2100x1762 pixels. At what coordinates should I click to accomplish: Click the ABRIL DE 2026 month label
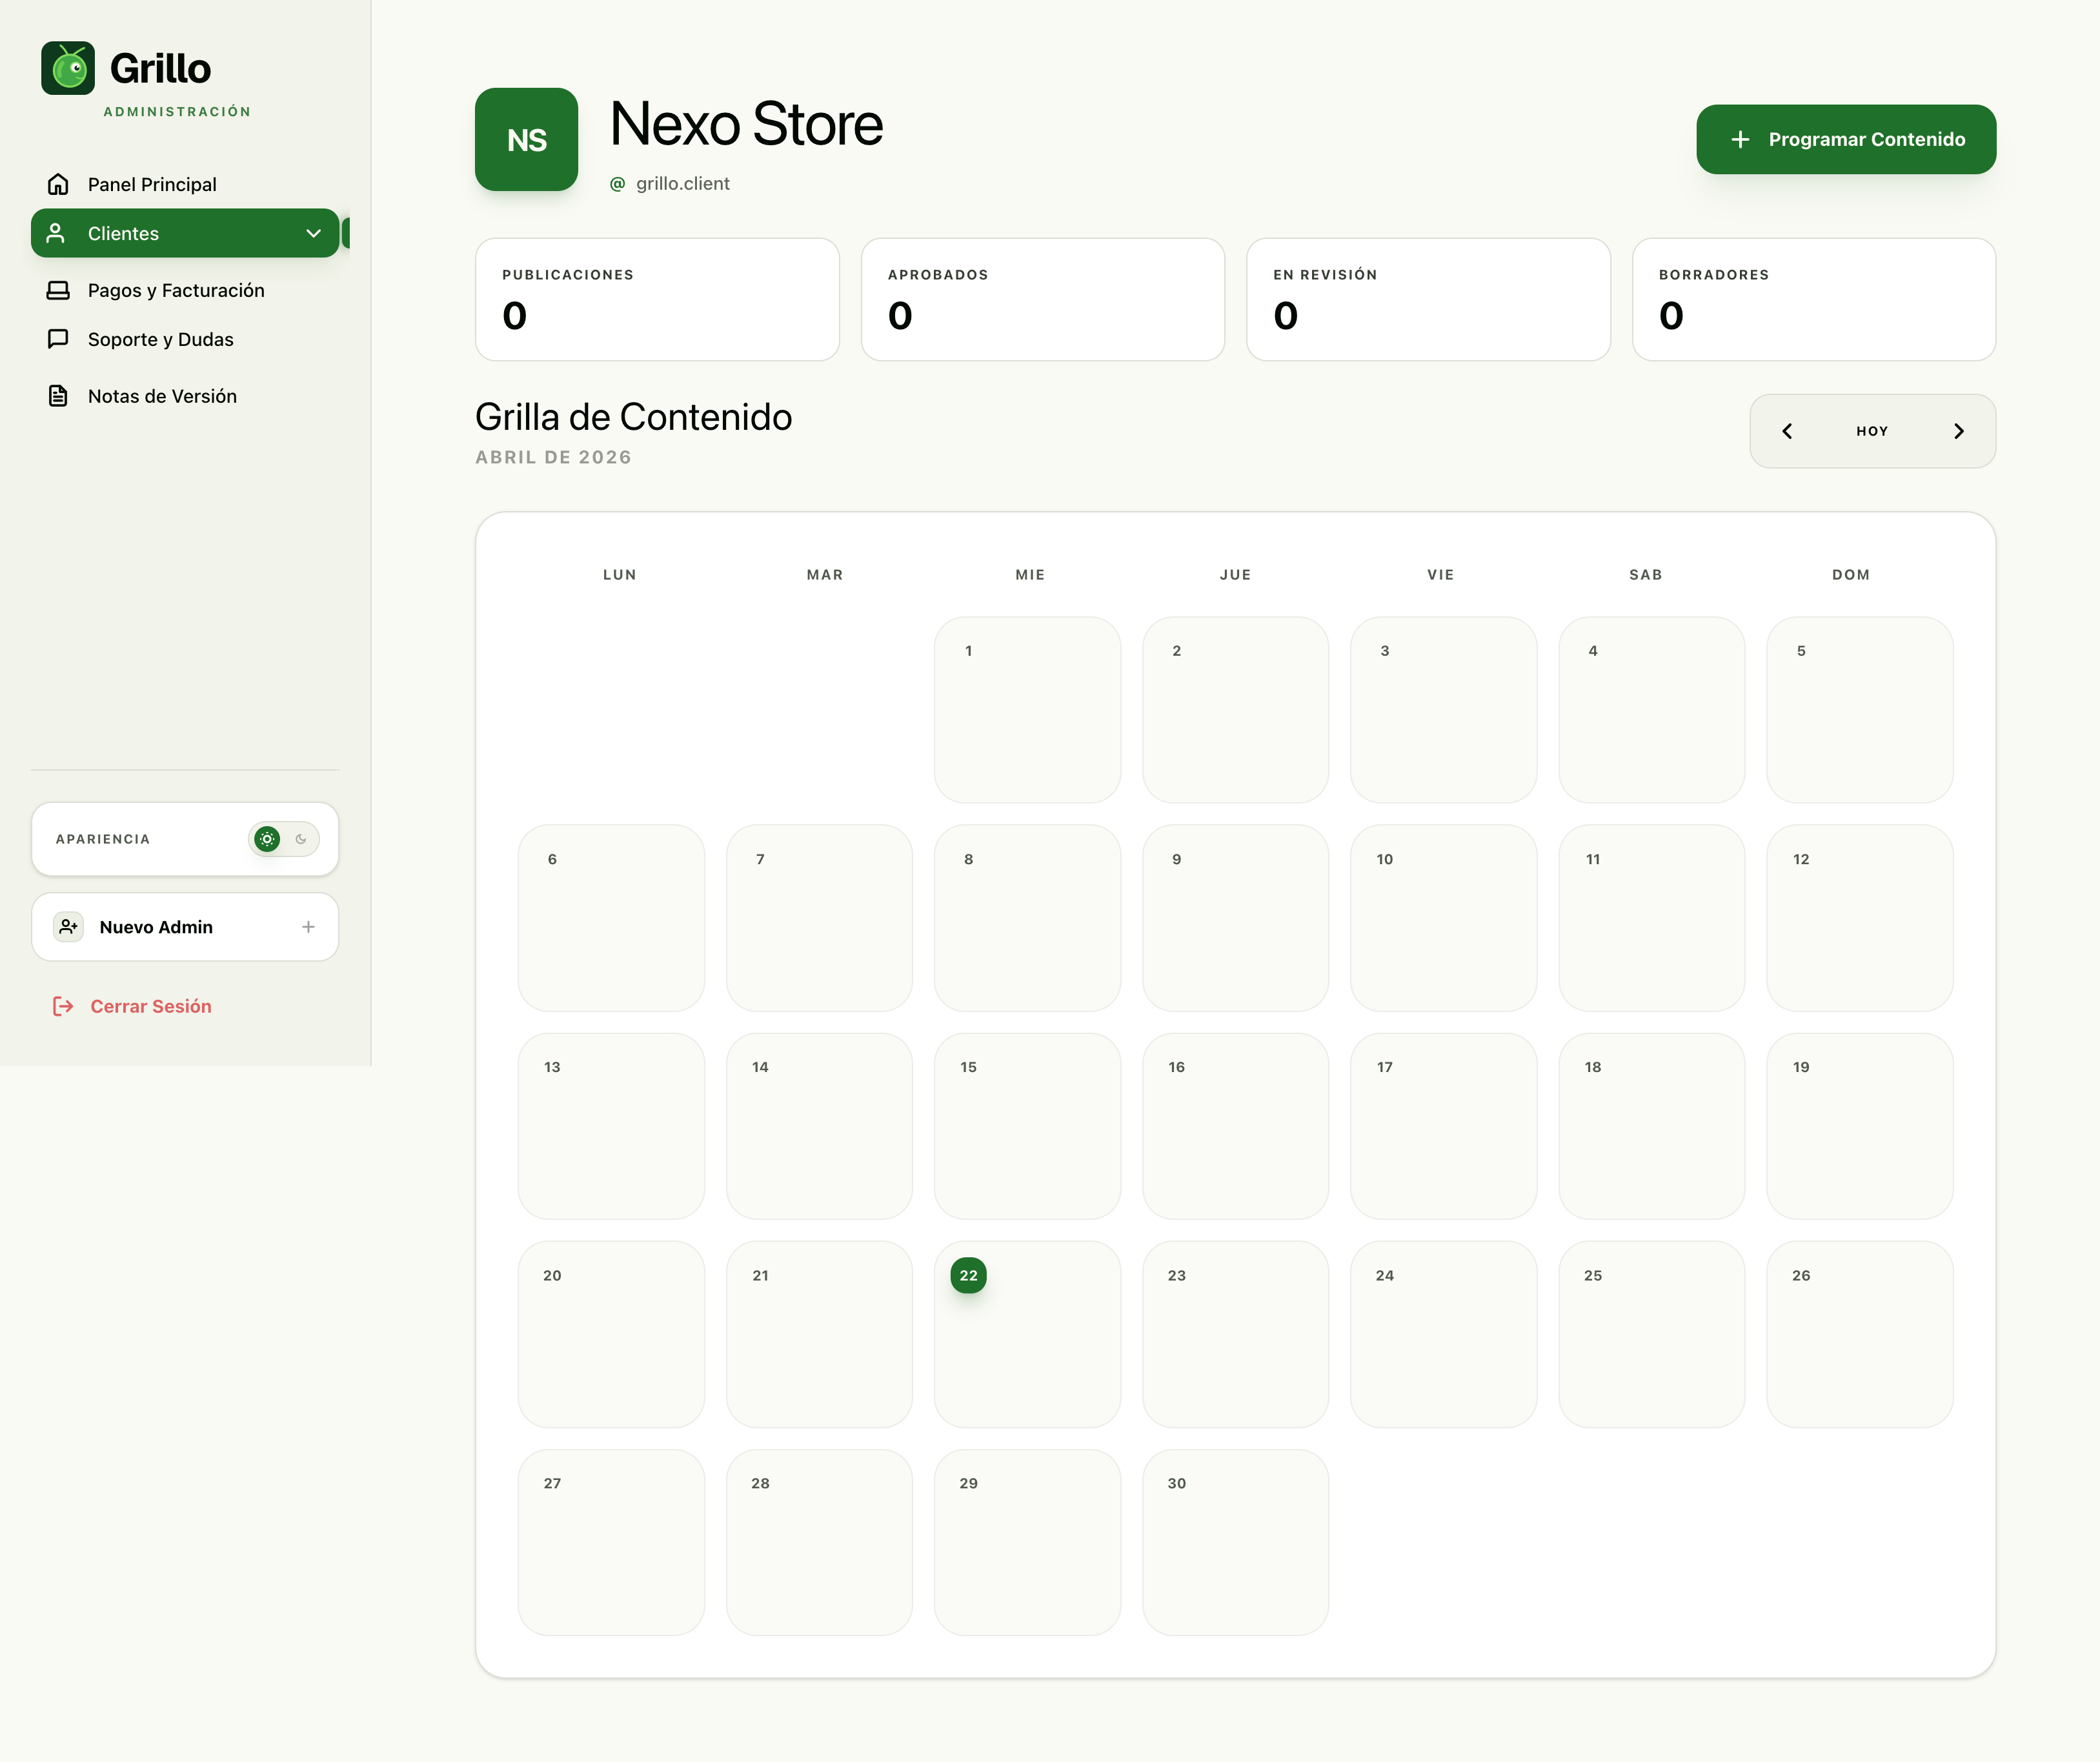[553, 457]
